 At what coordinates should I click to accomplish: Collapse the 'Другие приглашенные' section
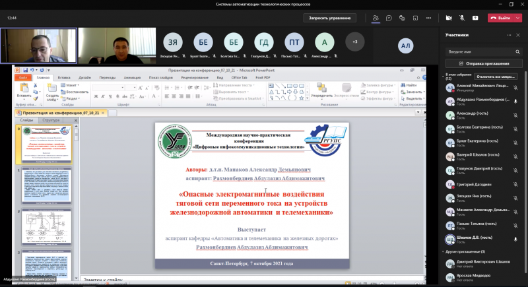(x=443, y=251)
